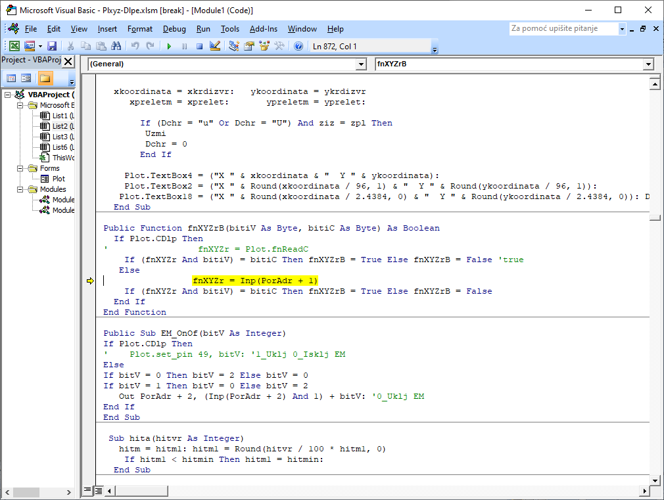The width and height of the screenshot is (664, 500).
Task: Click the Break pause icon
Action: coord(184,46)
